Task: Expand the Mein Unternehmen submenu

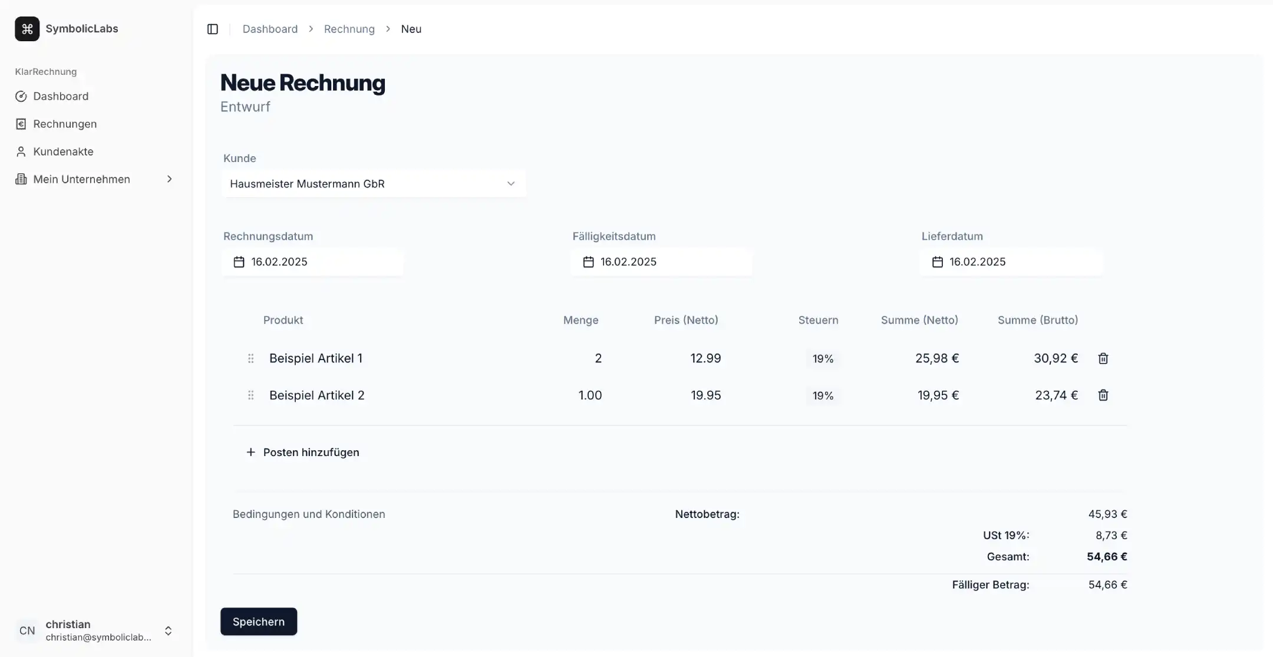Action: [170, 179]
